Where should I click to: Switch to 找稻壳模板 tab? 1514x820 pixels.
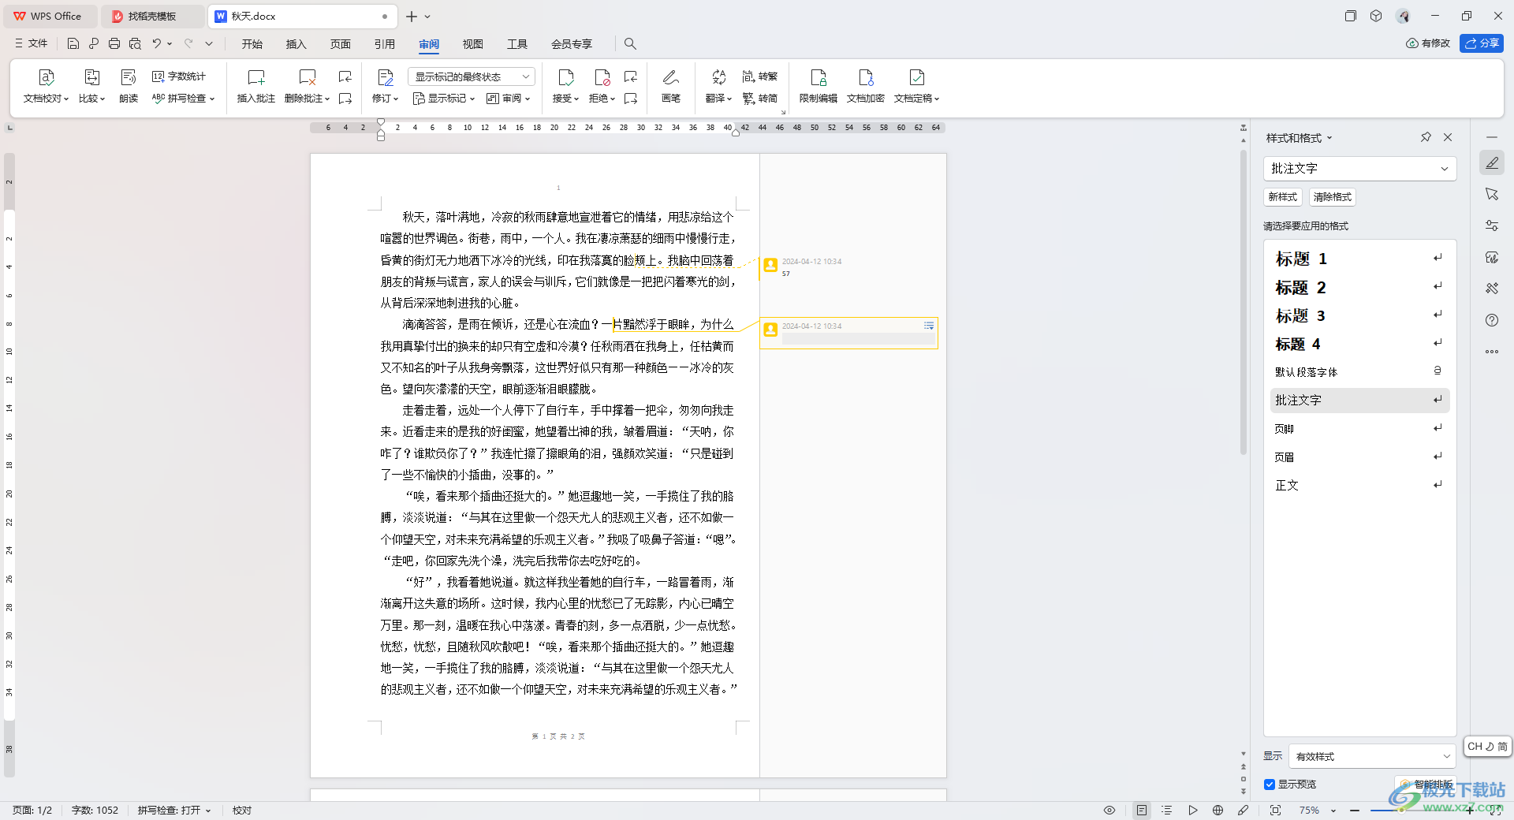pyautogui.click(x=152, y=17)
